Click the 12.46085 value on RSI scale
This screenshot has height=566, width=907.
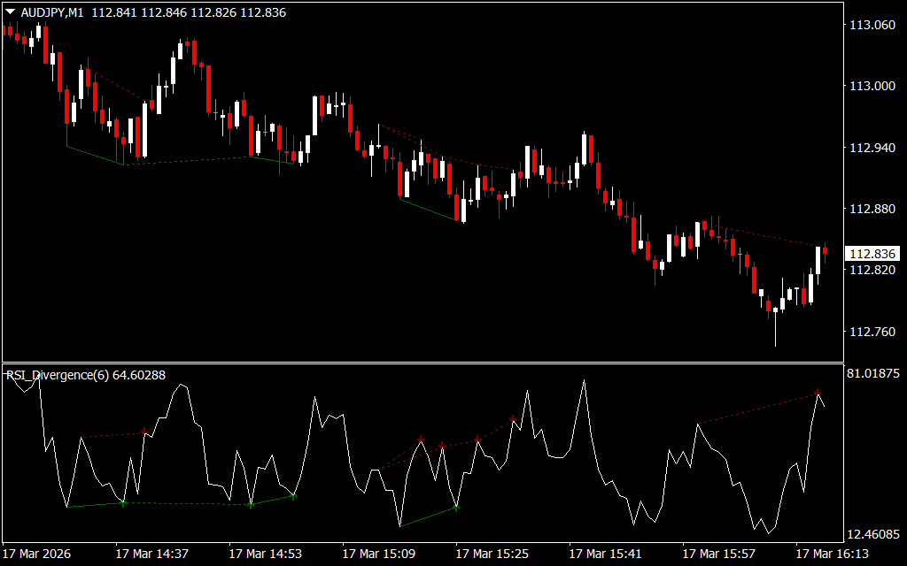(874, 534)
